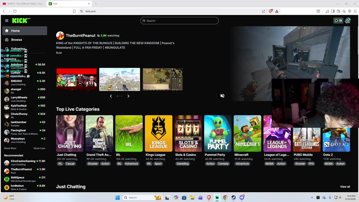Click Show Less in Following list
Image resolution: width=359 pixels, height=202 pixels.
coord(39,148)
